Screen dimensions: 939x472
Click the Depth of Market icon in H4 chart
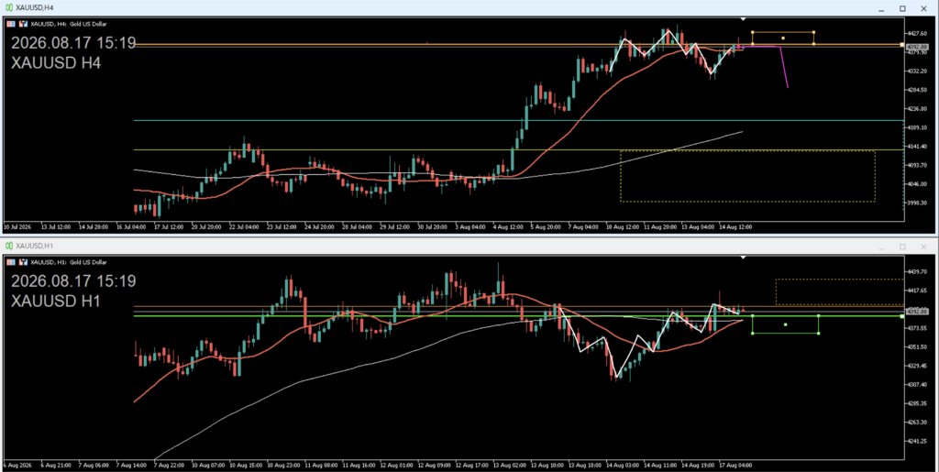click(10, 24)
